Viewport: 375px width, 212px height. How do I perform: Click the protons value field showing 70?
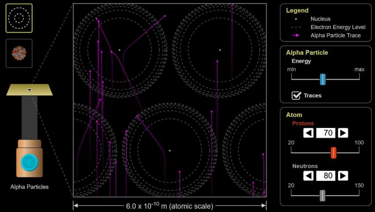click(x=326, y=133)
